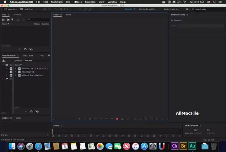226x152 pixels.
Task: Switch to Radio Production workspace
Action: [171, 9]
